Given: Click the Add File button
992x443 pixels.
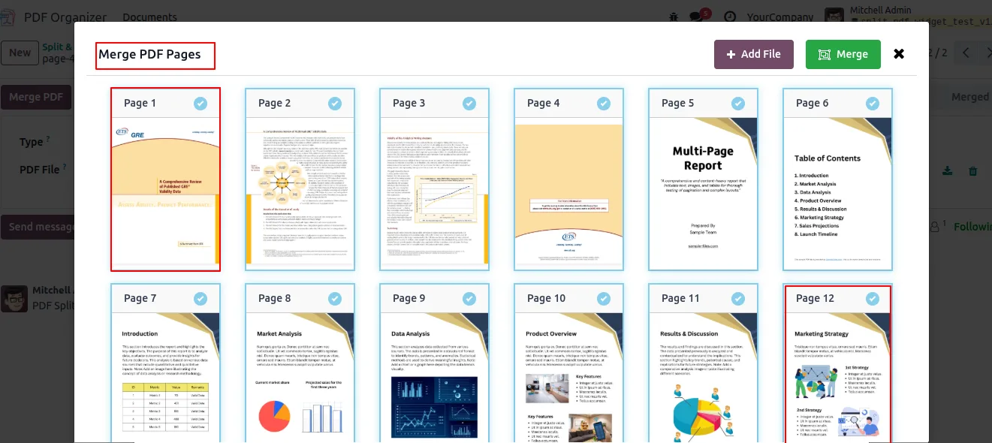Looking at the screenshot, I should (x=753, y=54).
